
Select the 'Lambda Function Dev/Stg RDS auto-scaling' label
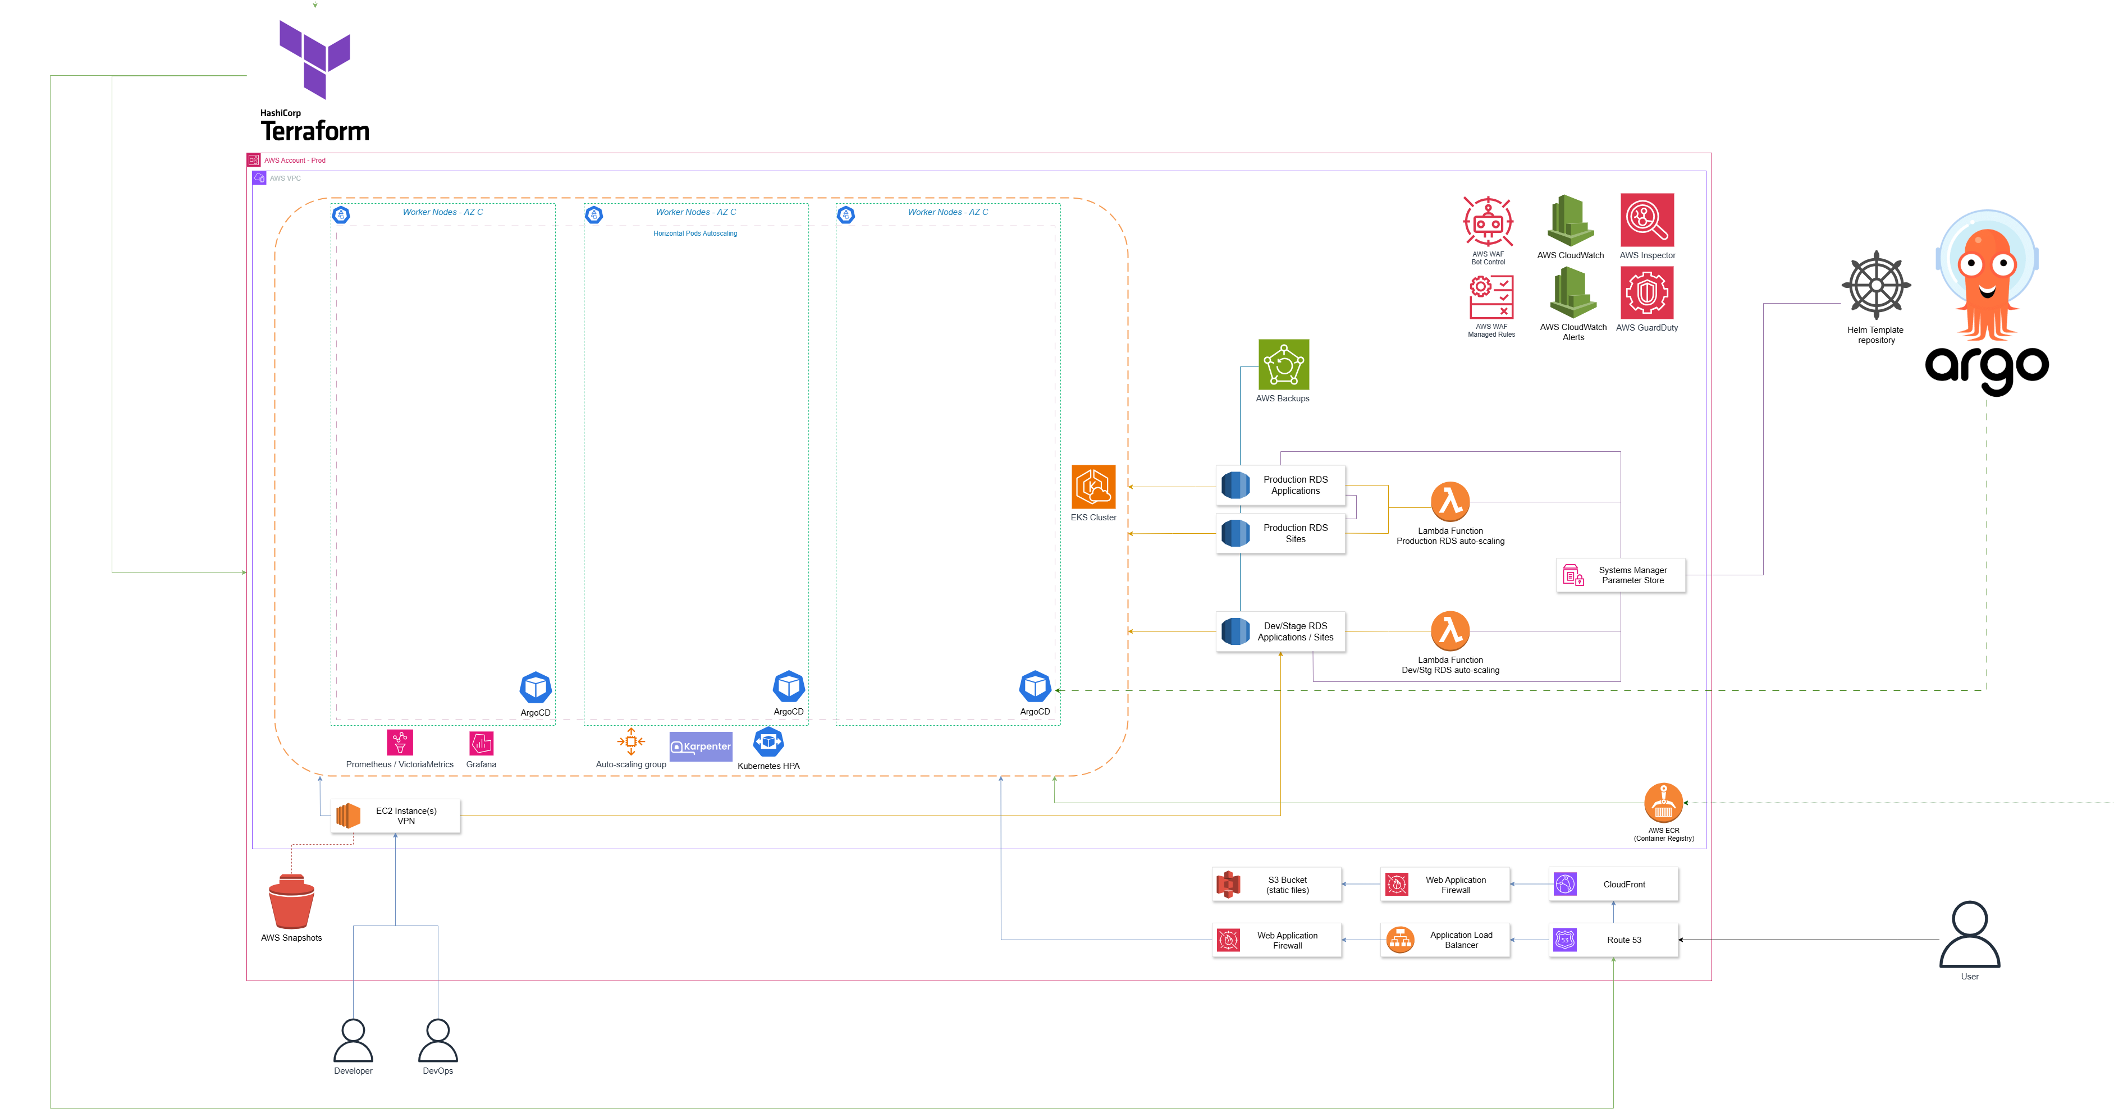[x=1450, y=665]
